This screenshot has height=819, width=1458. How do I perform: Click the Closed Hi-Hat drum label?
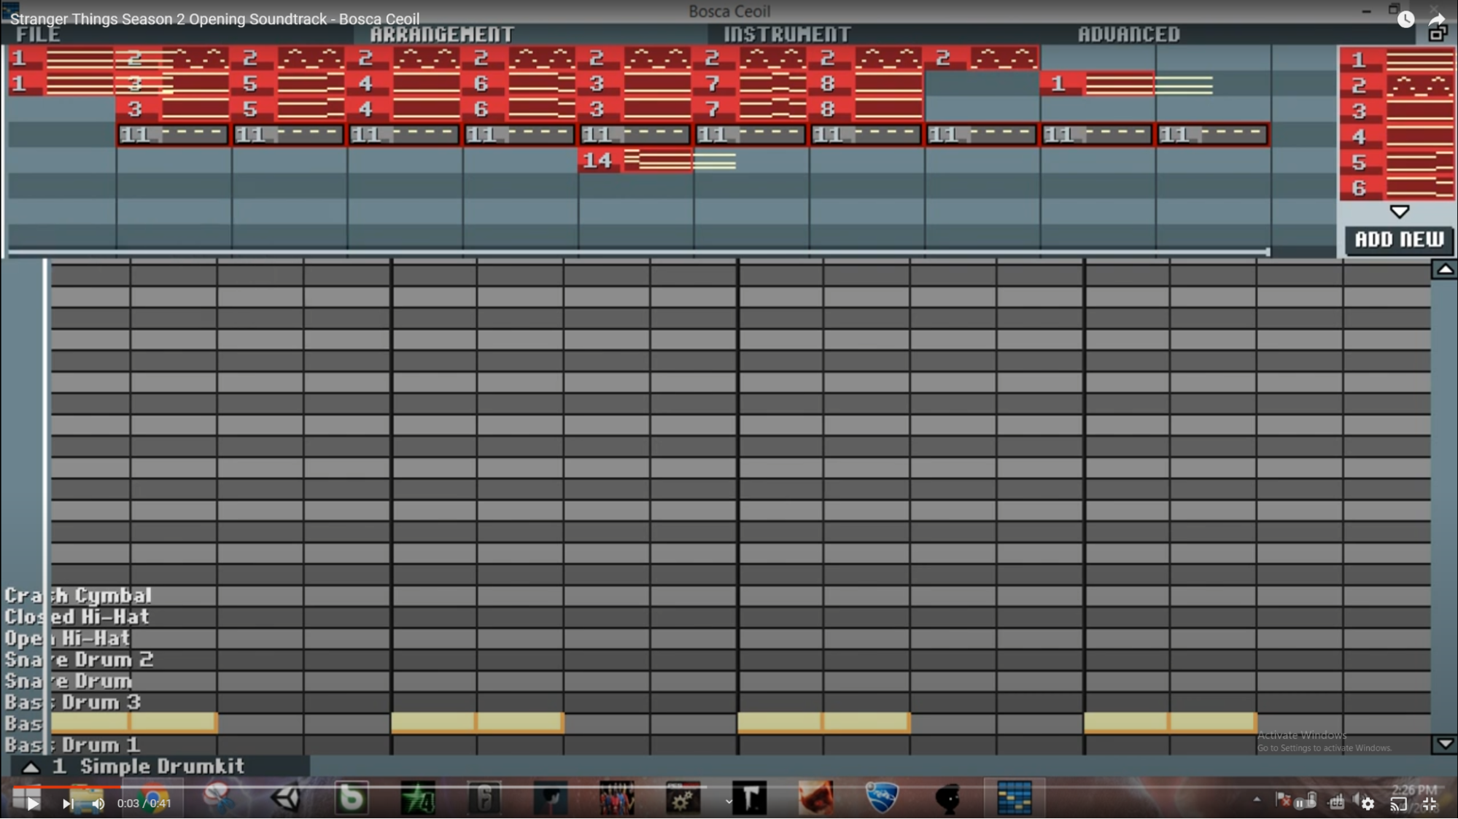(x=77, y=617)
